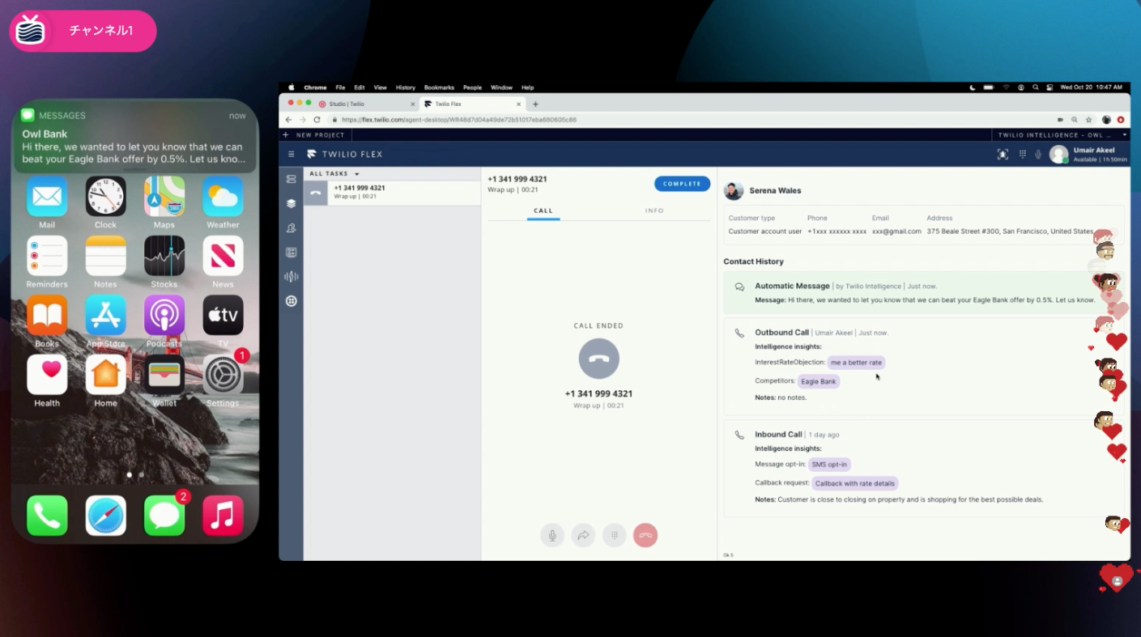Click the plus icon beside NEW PROJECT
This screenshot has width=1141, height=637.
[x=286, y=135]
